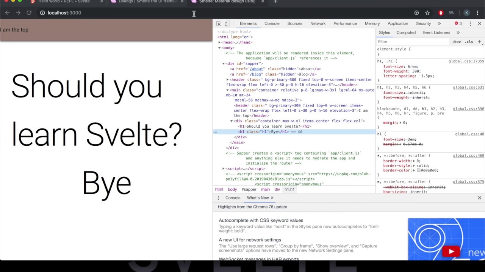Follow the /about href link
The height and width of the screenshot is (272, 485).
pyautogui.click(x=257, y=69)
